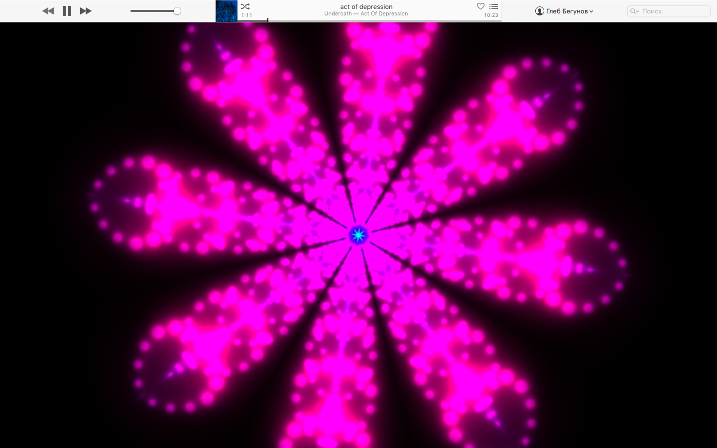The image size is (717, 448).
Task: Skip back to the previous track
Action: click(48, 11)
